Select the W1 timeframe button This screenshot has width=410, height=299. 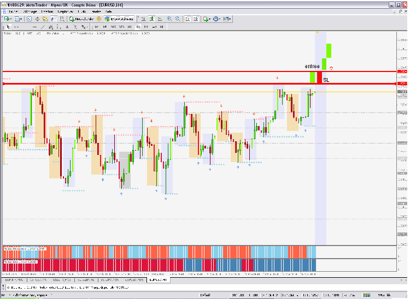coord(154,27)
